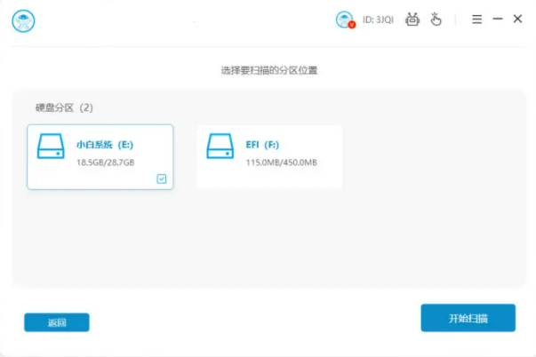This screenshot has width=536, height=357.
Task: Click the F: drive disk icon
Action: coord(220,147)
